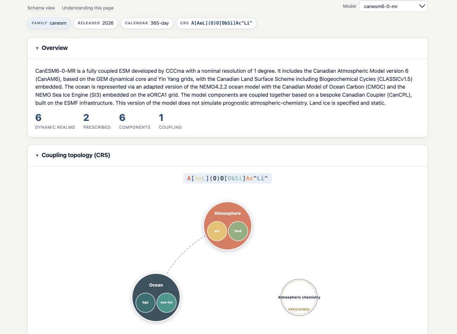This screenshot has height=334, width=457.
Task: Select the aer sub-node circle
Action: coord(217,231)
